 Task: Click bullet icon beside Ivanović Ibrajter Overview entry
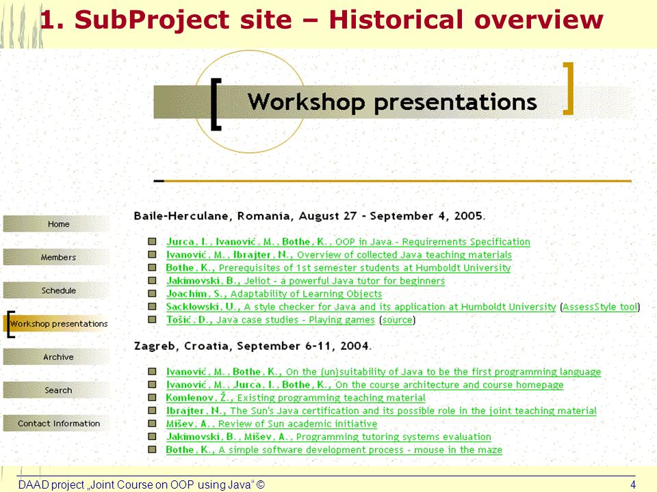click(152, 254)
